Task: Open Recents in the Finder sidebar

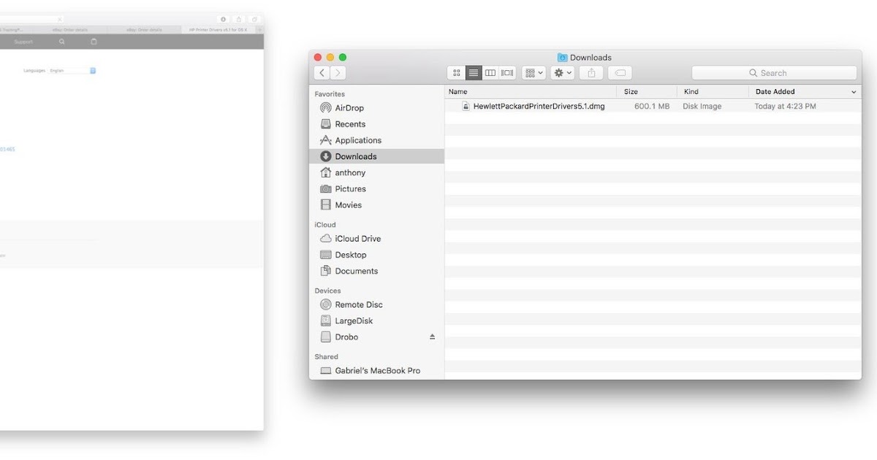Action: (376, 124)
